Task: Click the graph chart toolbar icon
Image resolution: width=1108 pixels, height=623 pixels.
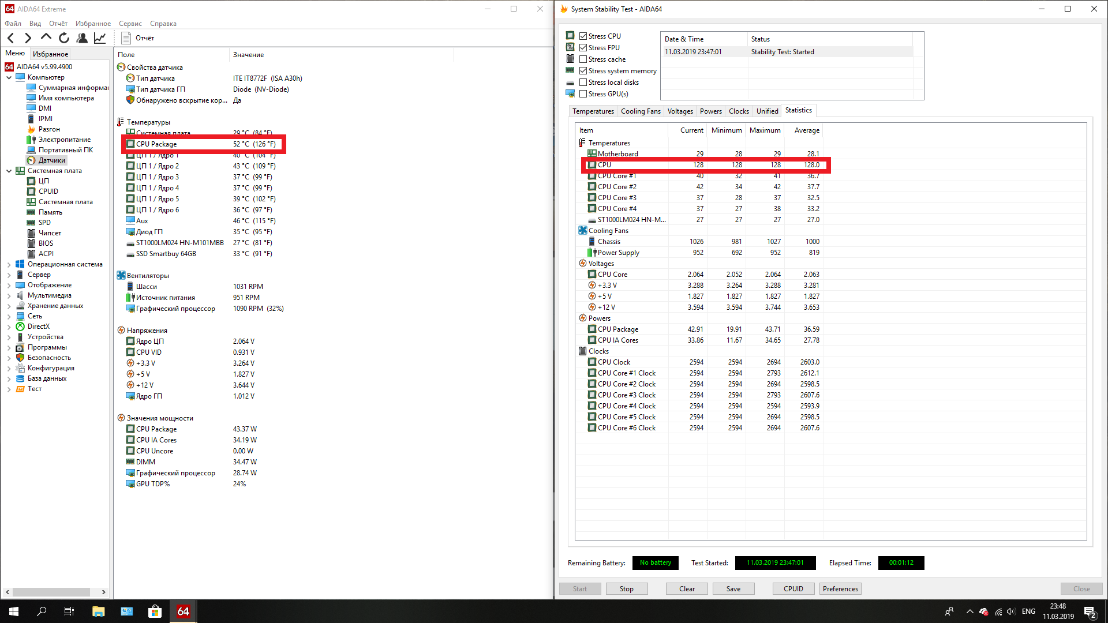Action: coord(100,38)
